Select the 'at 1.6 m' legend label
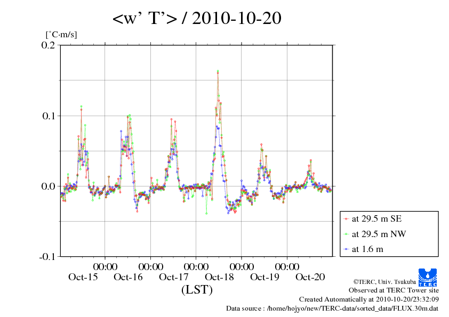449x317 pixels. pos(367,249)
